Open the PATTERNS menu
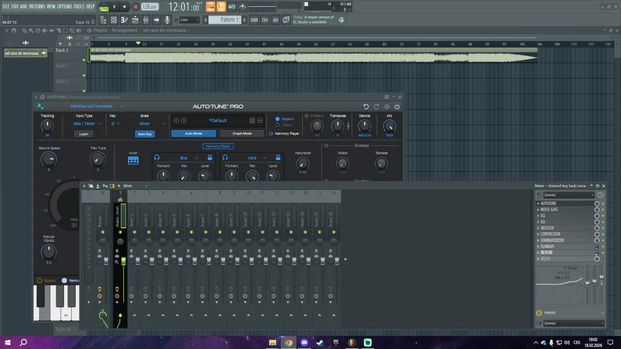The image size is (621, 349). (x=37, y=6)
